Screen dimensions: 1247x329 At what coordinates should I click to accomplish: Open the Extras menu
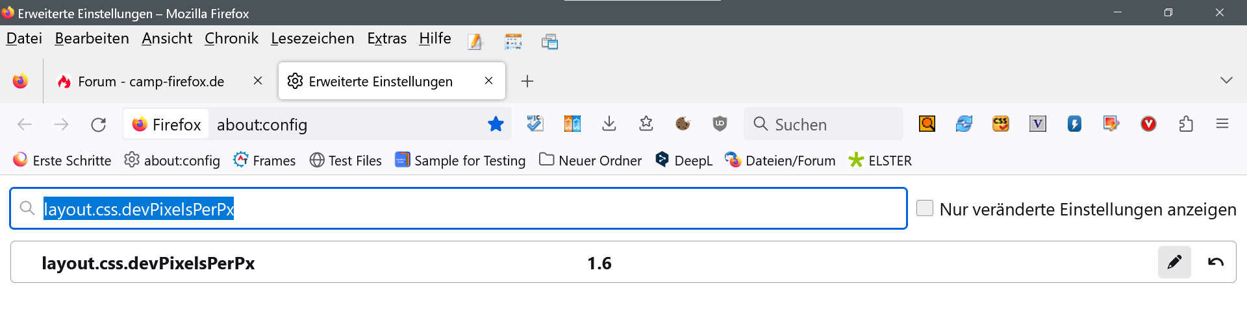tap(386, 39)
